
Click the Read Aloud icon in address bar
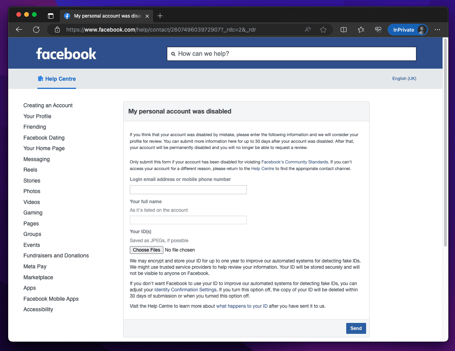pos(308,30)
